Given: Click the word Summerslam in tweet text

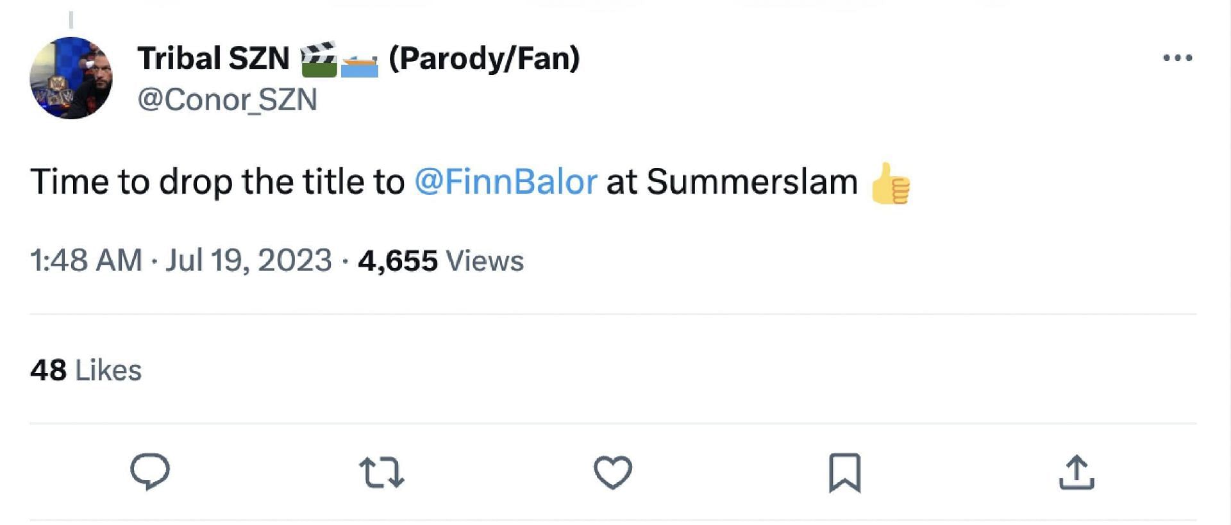Looking at the screenshot, I should (751, 181).
